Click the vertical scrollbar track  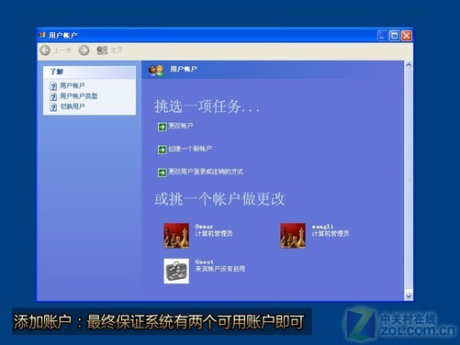click(409, 181)
